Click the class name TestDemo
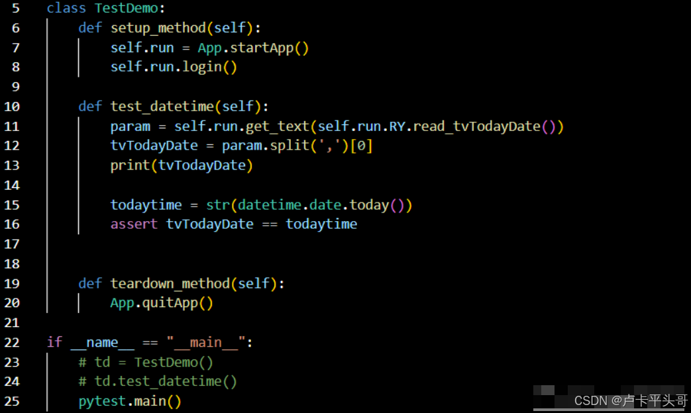Viewport: 691px width, 413px height. tap(126, 8)
